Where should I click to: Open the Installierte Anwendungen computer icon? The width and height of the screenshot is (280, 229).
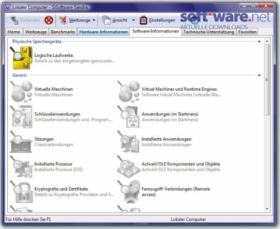click(128, 142)
